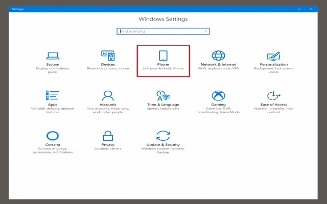Click the Ease of Access icon
The height and width of the screenshot is (204, 327).
click(274, 95)
